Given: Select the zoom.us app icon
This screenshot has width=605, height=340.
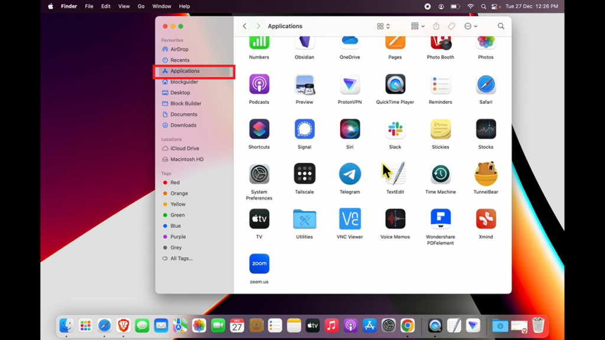Looking at the screenshot, I should pyautogui.click(x=259, y=264).
